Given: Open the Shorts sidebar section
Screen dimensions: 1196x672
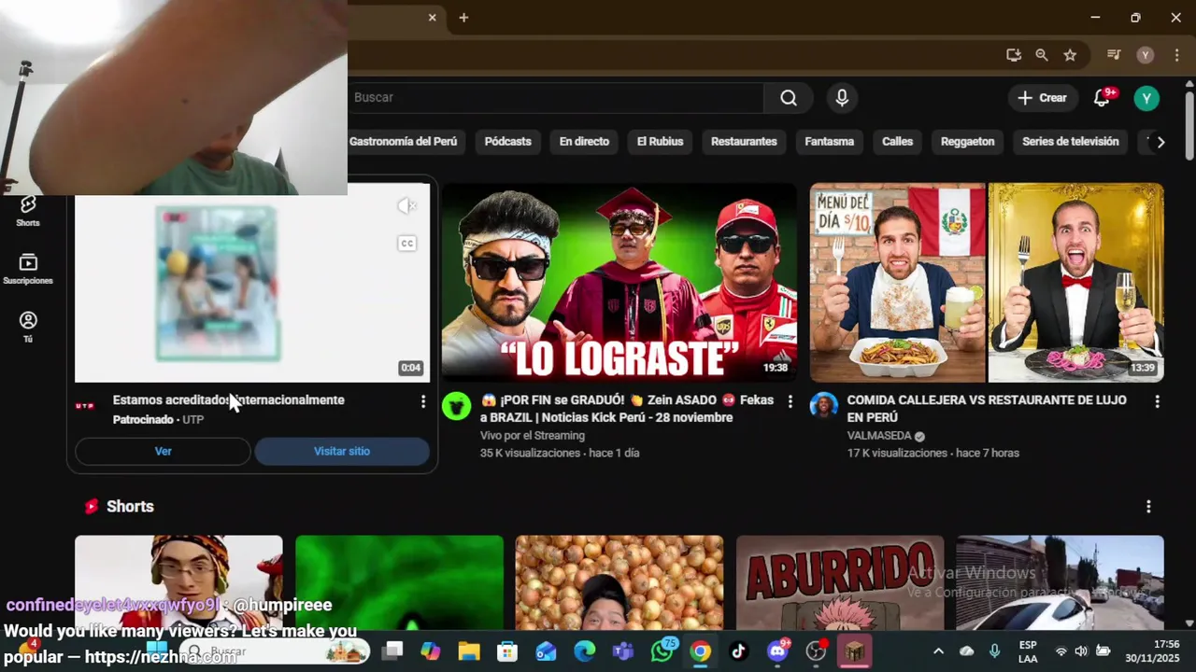Looking at the screenshot, I should click(28, 211).
